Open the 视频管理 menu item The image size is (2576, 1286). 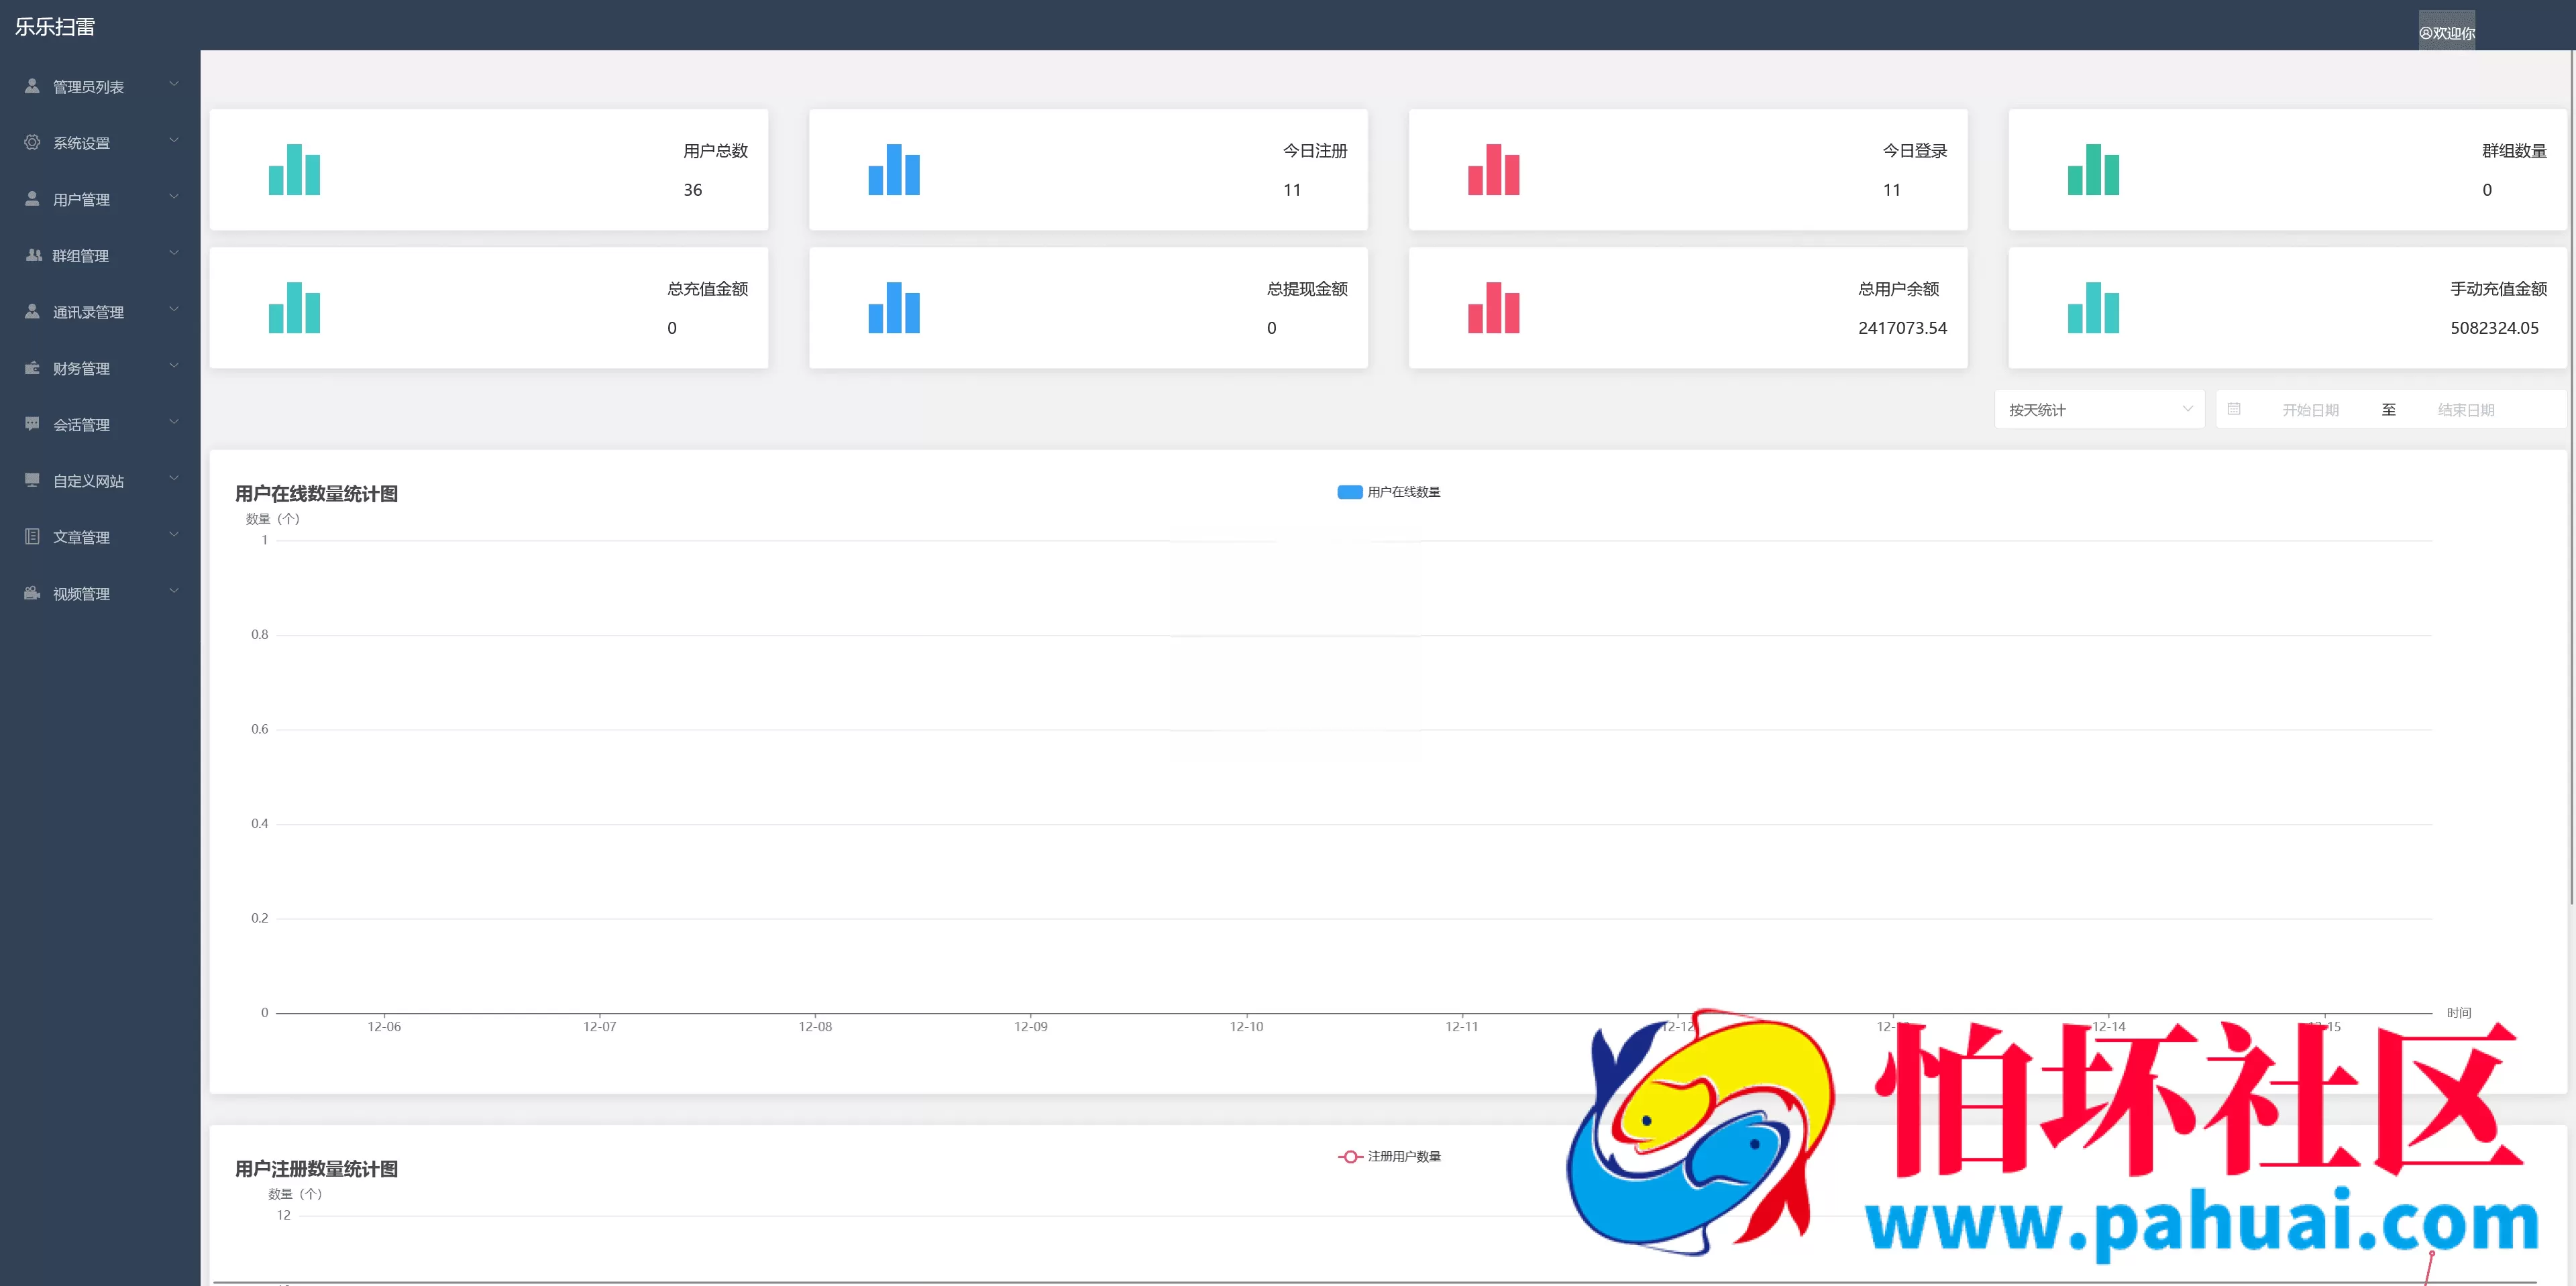[x=100, y=593]
